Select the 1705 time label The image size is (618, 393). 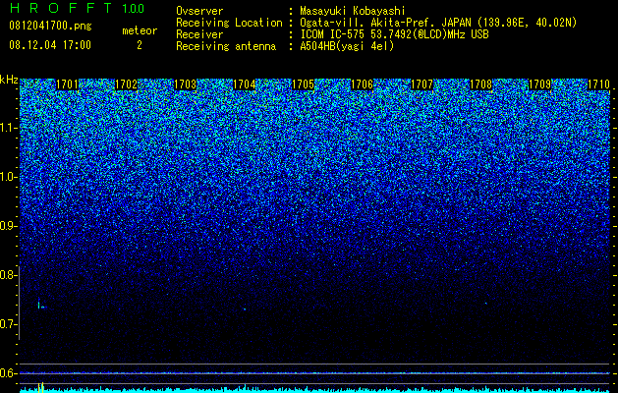303,84
